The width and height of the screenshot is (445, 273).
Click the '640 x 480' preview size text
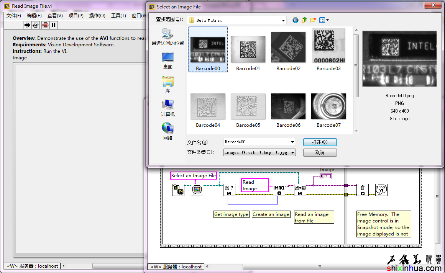coord(400,111)
